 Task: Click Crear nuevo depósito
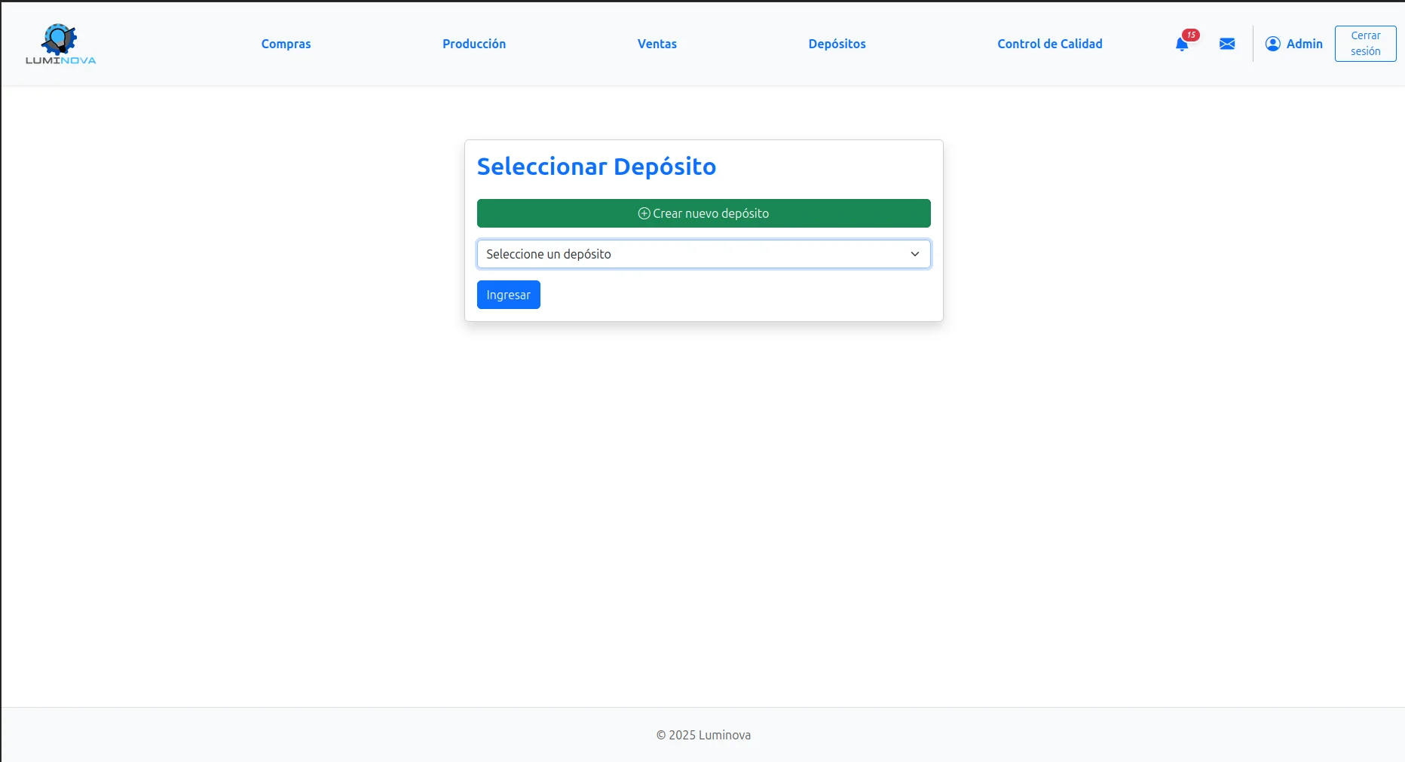(x=711, y=213)
